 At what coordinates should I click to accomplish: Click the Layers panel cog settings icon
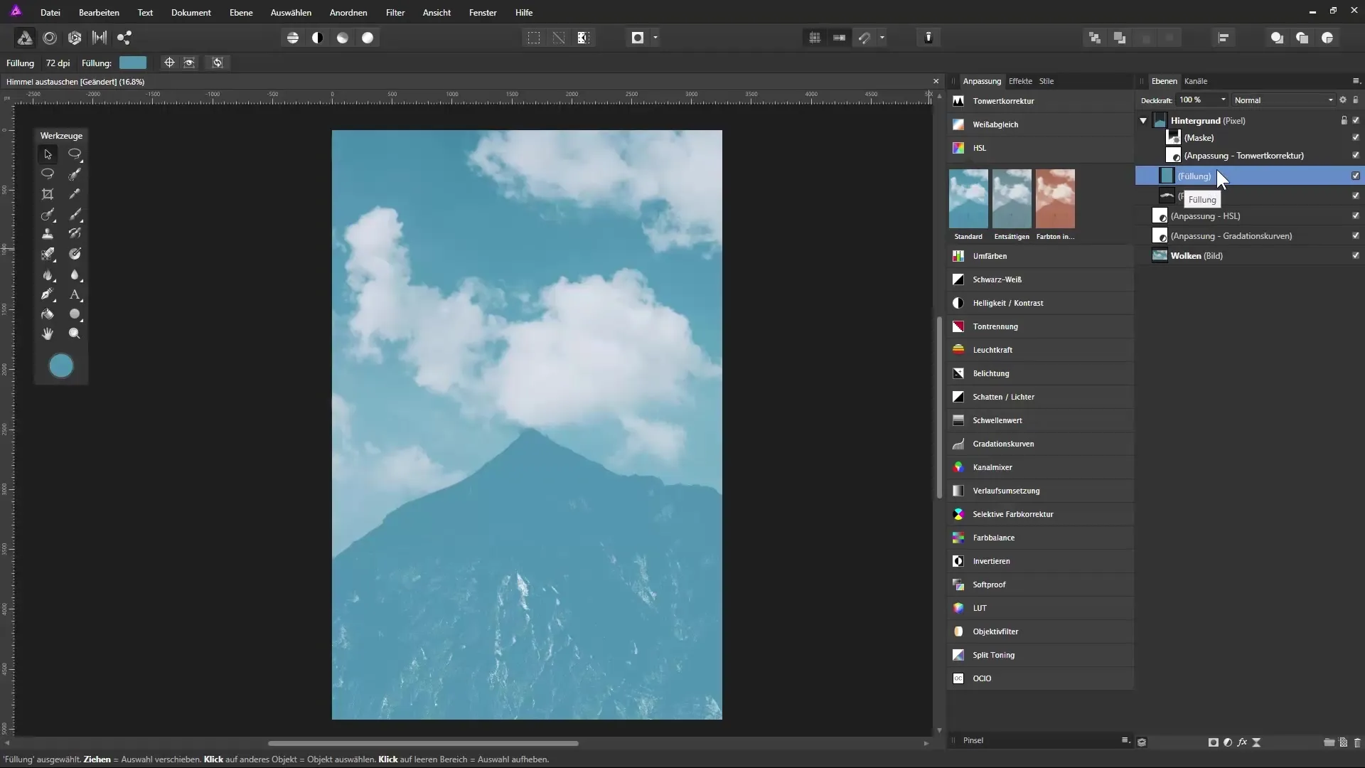1343,100
